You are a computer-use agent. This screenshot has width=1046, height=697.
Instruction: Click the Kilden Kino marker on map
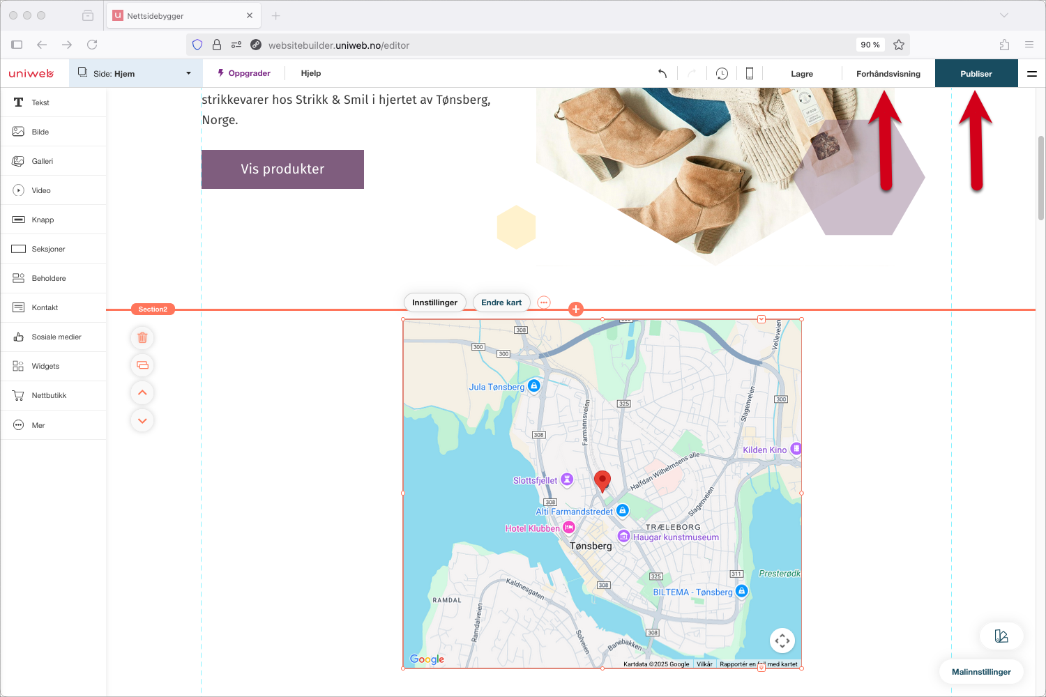coord(796,449)
